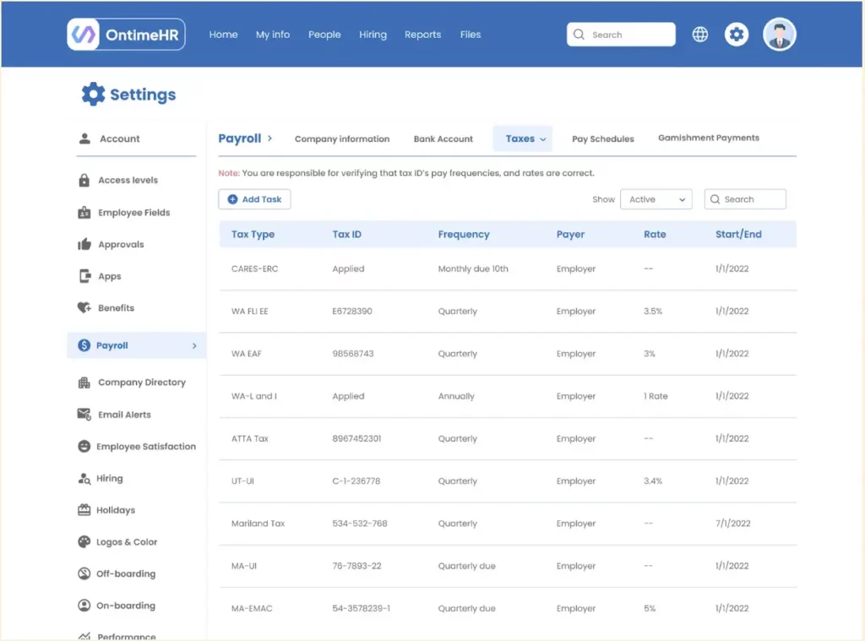Open the Show Active filter dropdown
This screenshot has height=641, width=865.
point(656,199)
